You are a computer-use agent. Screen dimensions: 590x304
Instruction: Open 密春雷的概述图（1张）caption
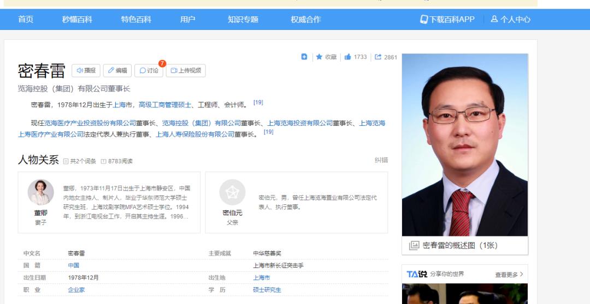point(460,246)
